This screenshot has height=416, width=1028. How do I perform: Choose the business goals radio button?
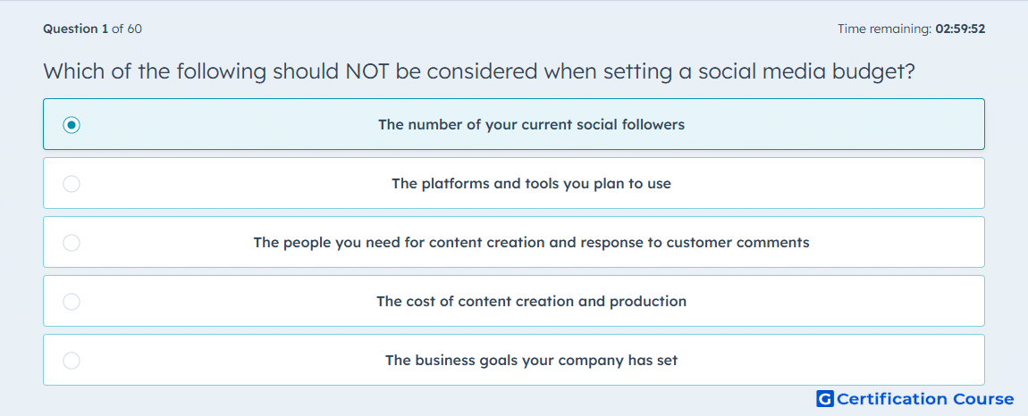pos(72,361)
